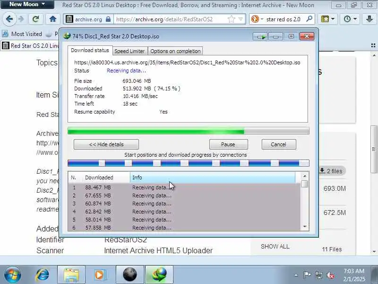Click the 11 Files link on the page
This screenshot has width=378, height=284.
coord(332,249)
